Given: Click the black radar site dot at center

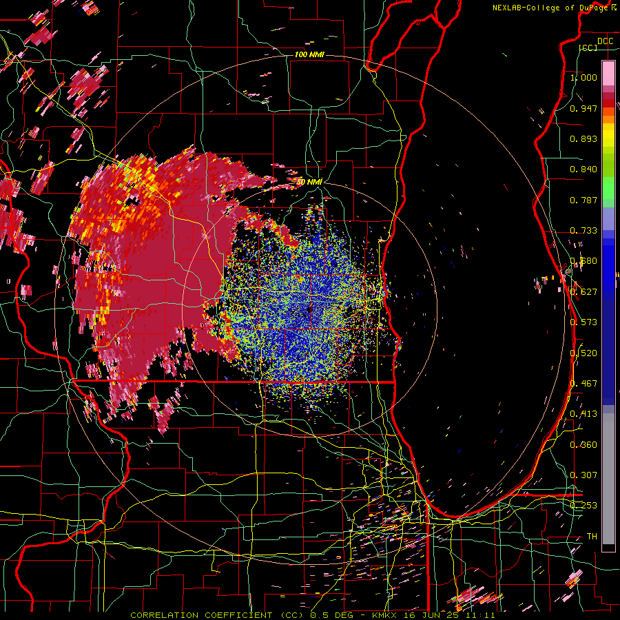Looking at the screenshot, I should 309,309.
